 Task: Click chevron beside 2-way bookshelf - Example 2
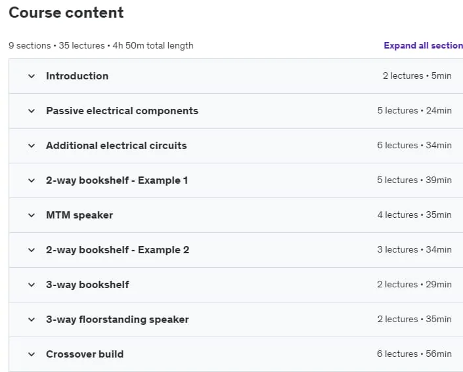32,250
